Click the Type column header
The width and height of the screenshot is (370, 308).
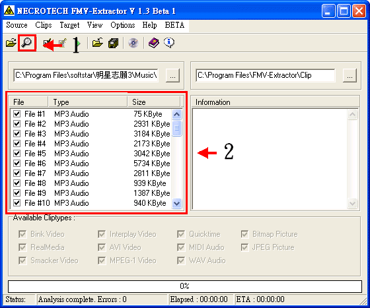pyautogui.click(x=88, y=102)
